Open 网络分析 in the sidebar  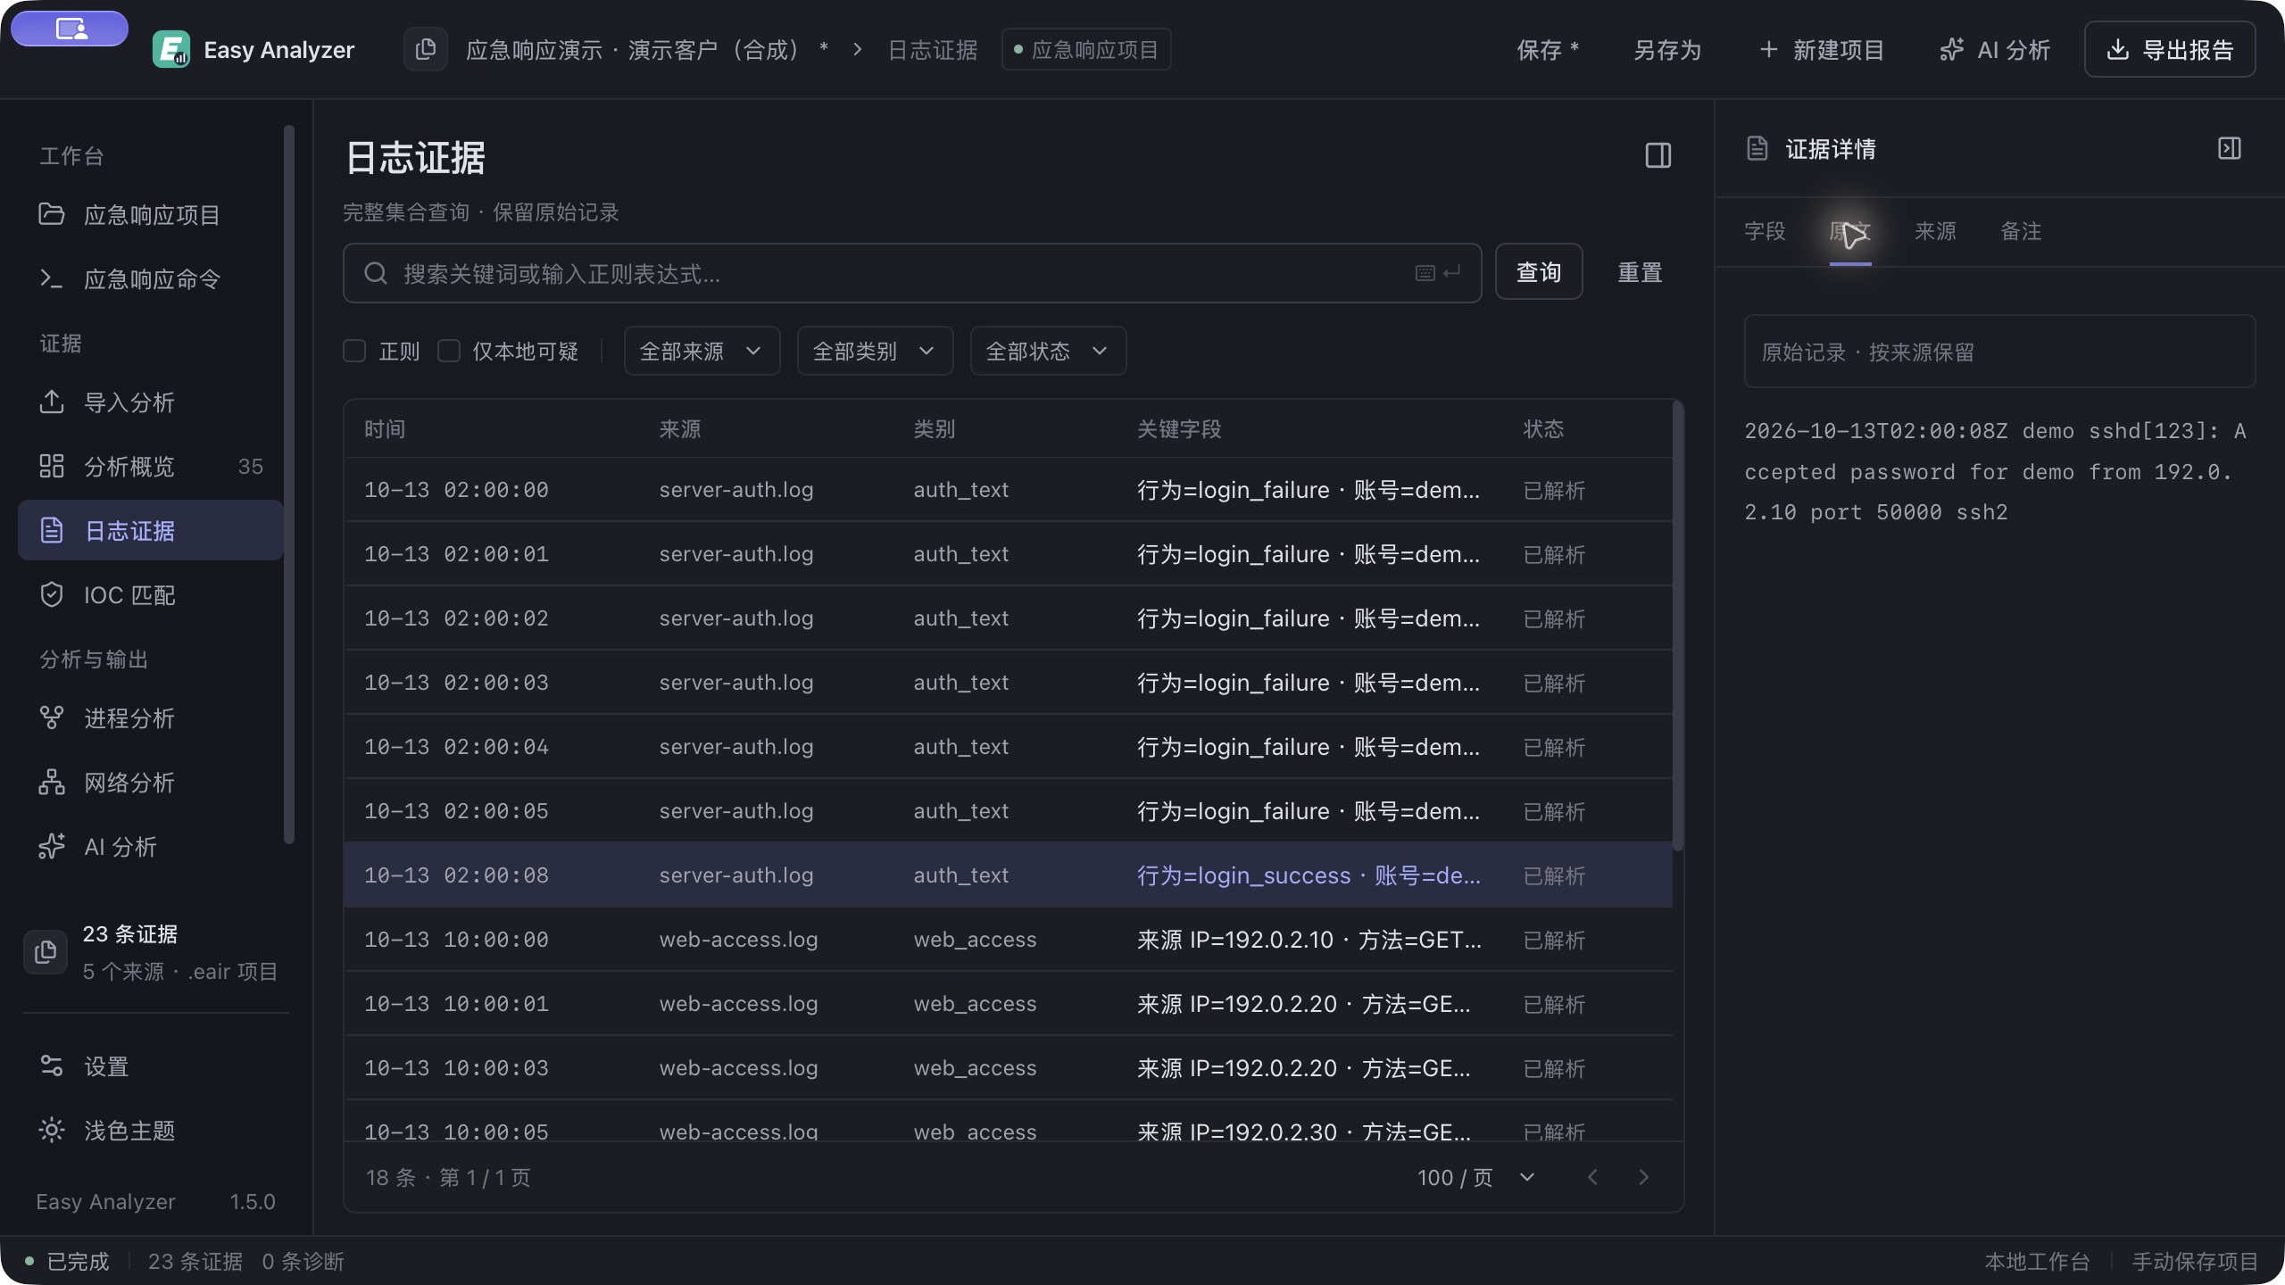(x=150, y=783)
